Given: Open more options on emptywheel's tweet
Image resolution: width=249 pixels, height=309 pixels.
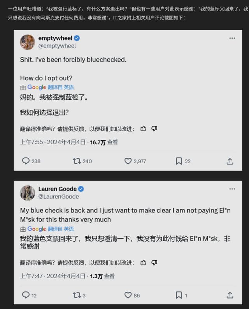Looking at the screenshot, I should (x=232, y=38).
